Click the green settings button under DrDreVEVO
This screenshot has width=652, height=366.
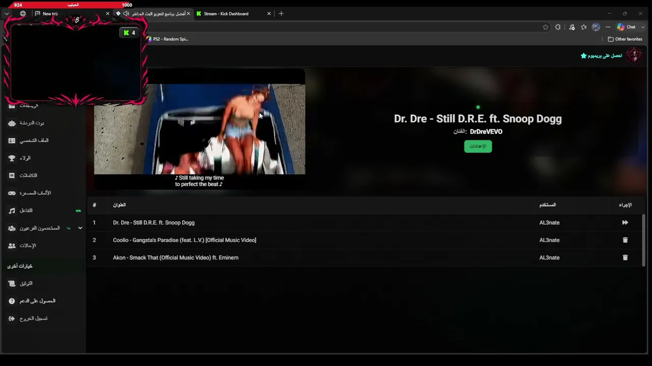coord(478,146)
